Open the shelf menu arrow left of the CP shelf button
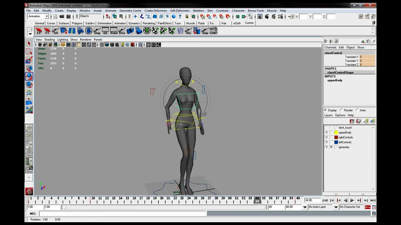Viewport: 401px width, 225px height. click(30, 33)
